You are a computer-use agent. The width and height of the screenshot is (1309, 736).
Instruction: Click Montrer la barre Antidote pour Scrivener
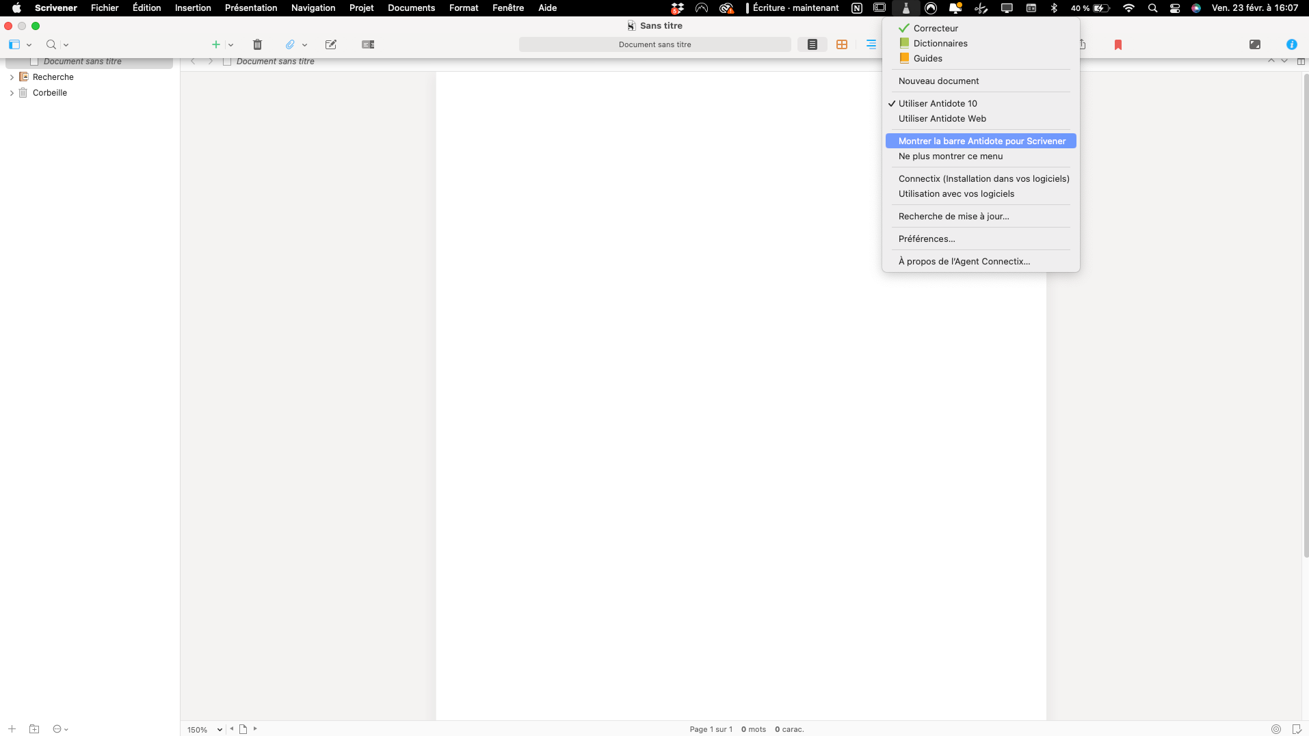pos(980,140)
